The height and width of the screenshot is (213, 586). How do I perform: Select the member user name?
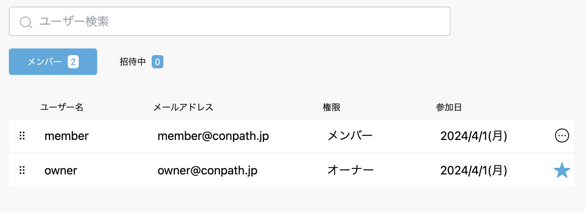67,136
